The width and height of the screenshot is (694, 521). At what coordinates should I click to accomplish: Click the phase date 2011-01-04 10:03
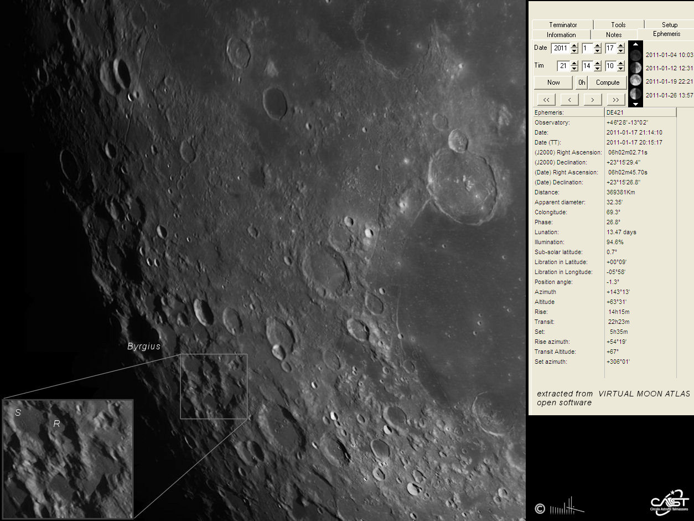pos(669,55)
